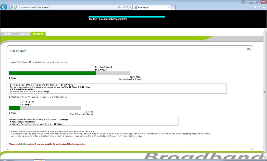Viewport: 267px width, 161px height.
Task: Go back with the browser Back arrow
Action: click(x=3, y=7)
